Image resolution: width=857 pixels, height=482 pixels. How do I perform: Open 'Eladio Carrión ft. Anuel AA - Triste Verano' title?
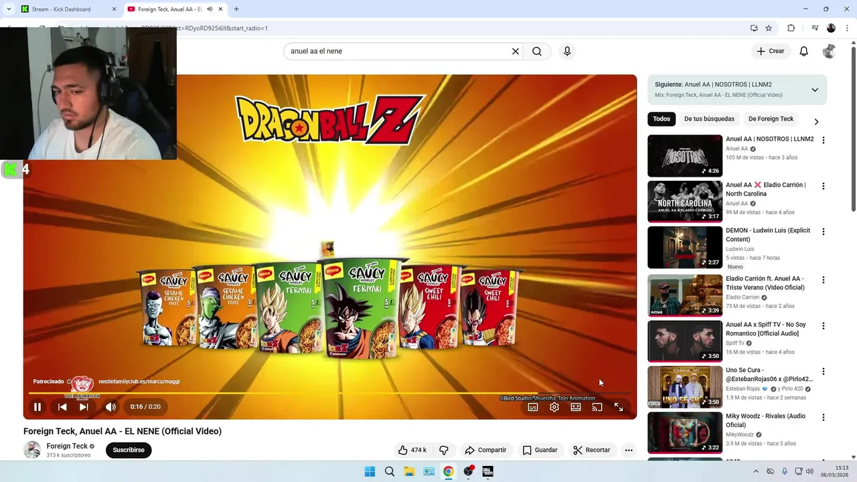765,283
